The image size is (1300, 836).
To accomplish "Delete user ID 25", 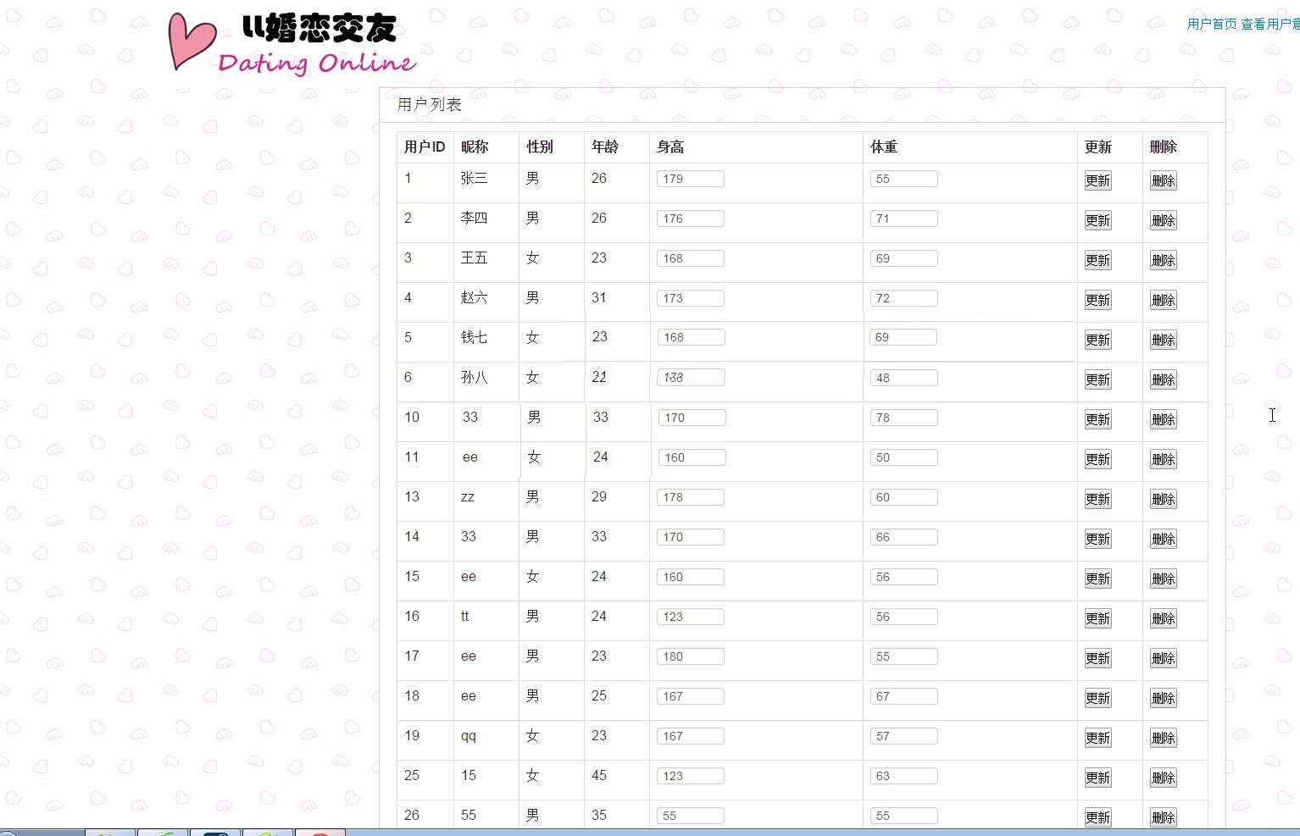I will tap(1163, 778).
